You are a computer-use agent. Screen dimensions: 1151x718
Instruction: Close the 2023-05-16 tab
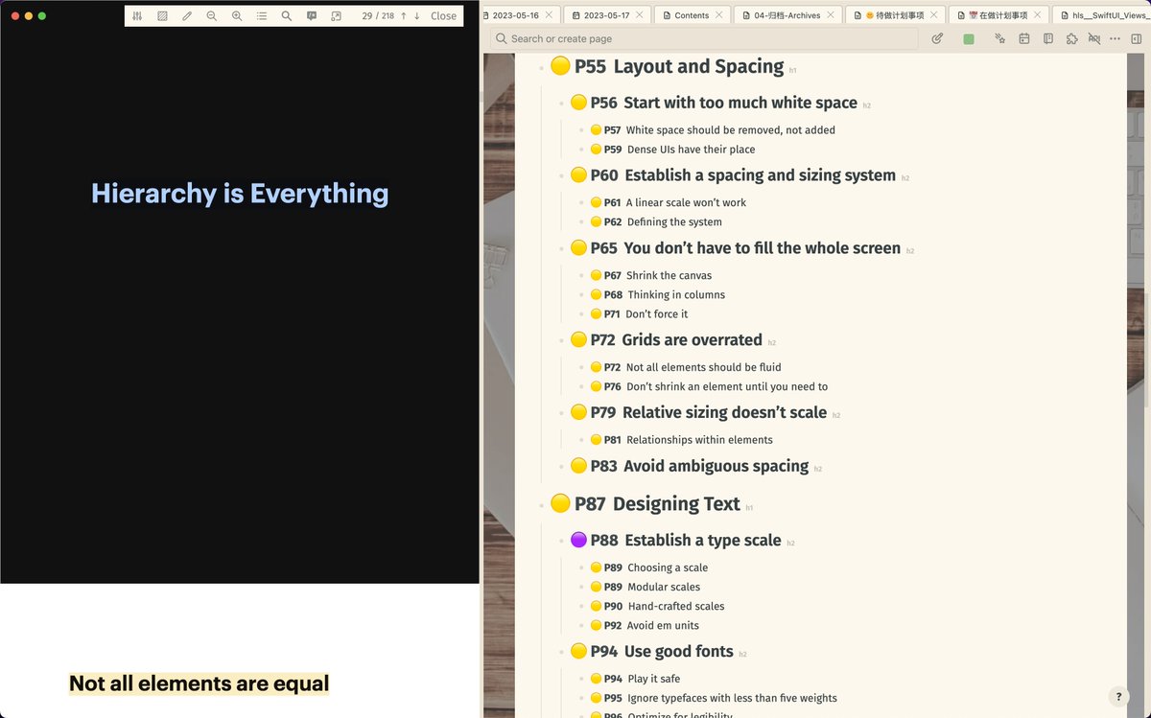point(550,15)
